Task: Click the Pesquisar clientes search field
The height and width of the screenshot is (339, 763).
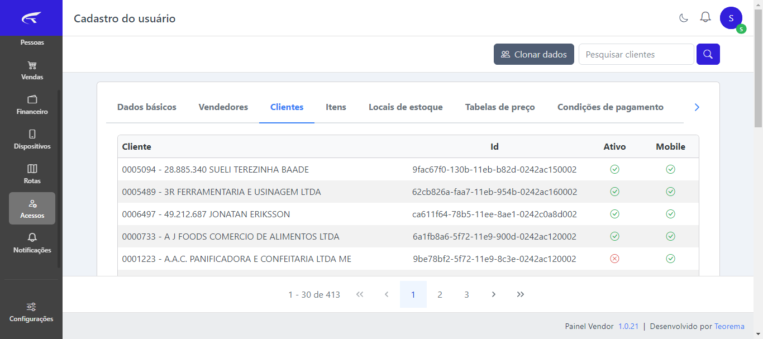Action: (x=636, y=54)
